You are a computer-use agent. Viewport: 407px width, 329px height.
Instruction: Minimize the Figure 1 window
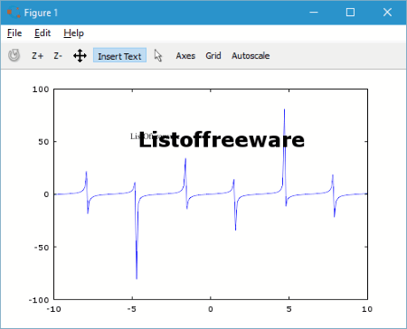(x=314, y=13)
